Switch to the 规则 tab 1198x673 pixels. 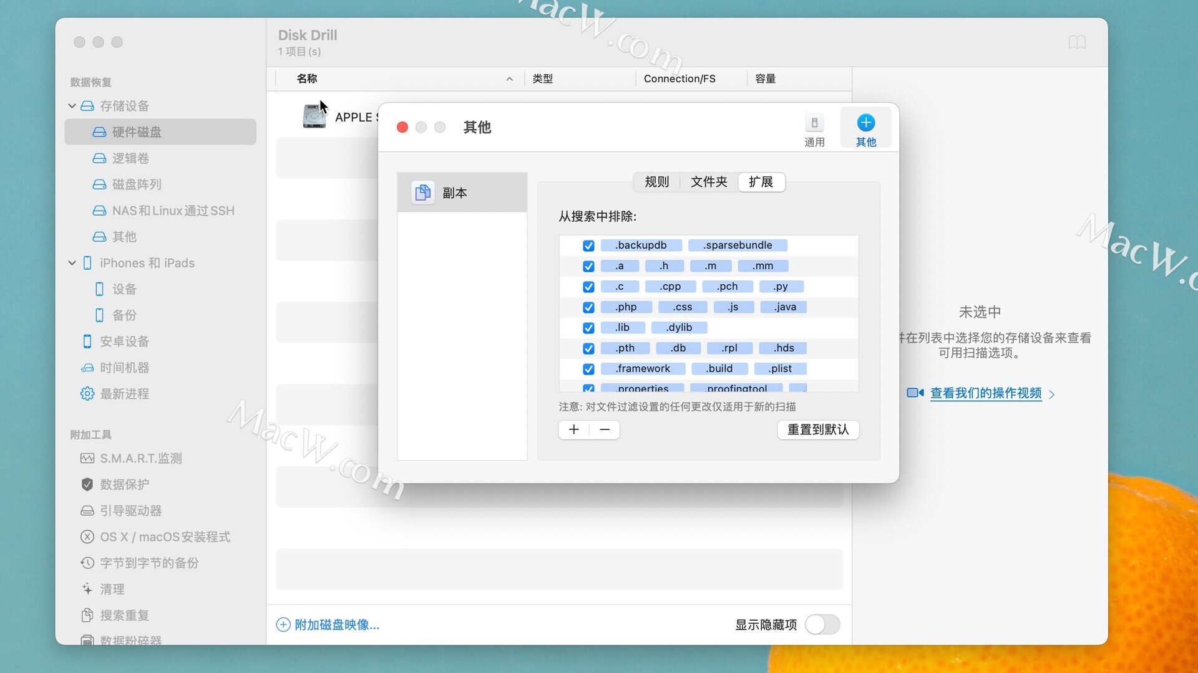[657, 182]
